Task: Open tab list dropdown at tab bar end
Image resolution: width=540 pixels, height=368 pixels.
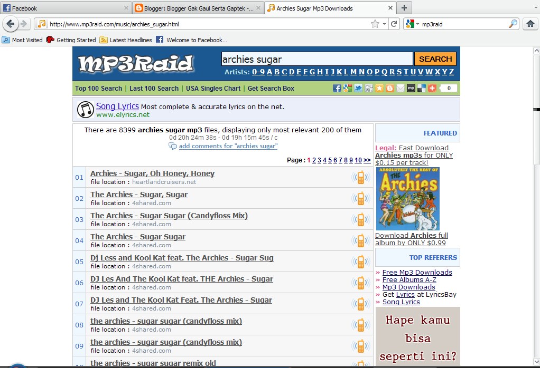Action: click(536, 7)
